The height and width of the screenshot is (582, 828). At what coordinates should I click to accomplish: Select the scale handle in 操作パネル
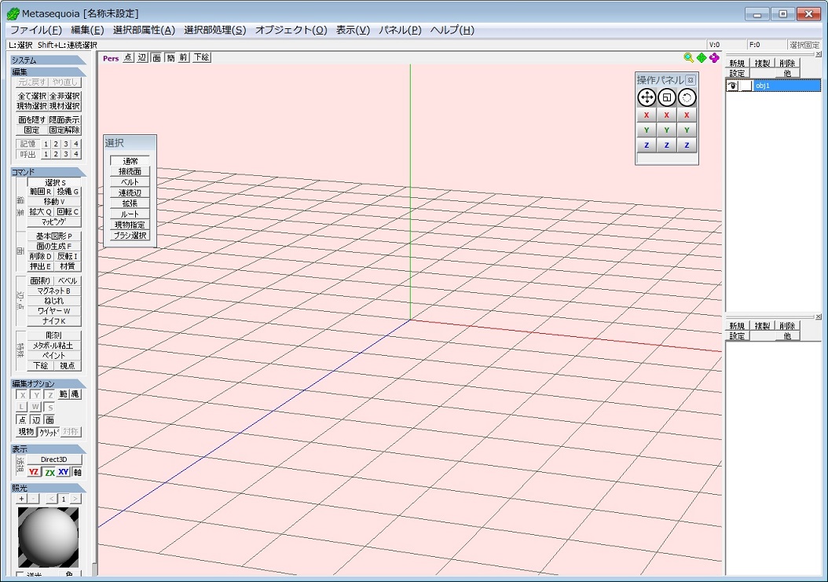pyautogui.click(x=666, y=97)
